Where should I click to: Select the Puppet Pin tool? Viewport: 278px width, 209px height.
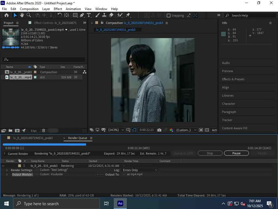(128, 16)
